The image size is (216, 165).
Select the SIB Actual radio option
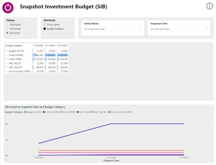(x=7, y=33)
